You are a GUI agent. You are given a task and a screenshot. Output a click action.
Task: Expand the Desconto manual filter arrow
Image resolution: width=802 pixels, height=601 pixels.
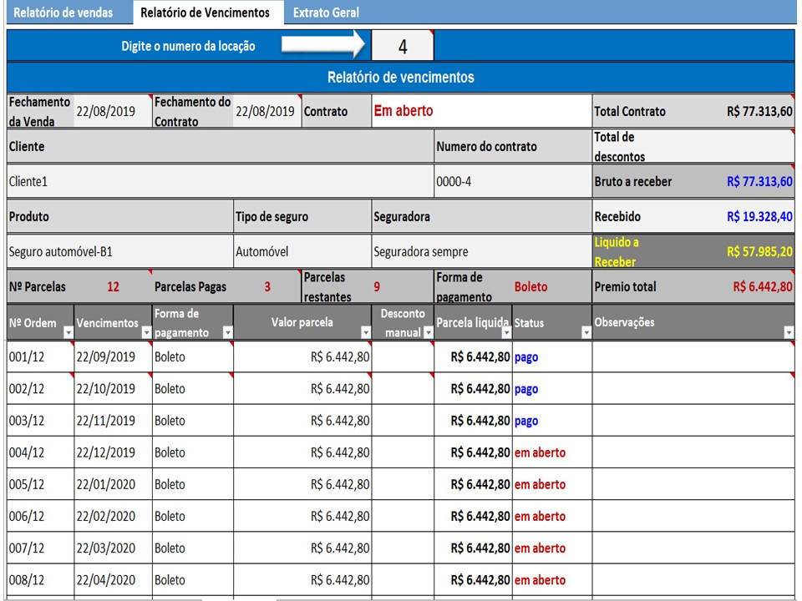(x=429, y=332)
